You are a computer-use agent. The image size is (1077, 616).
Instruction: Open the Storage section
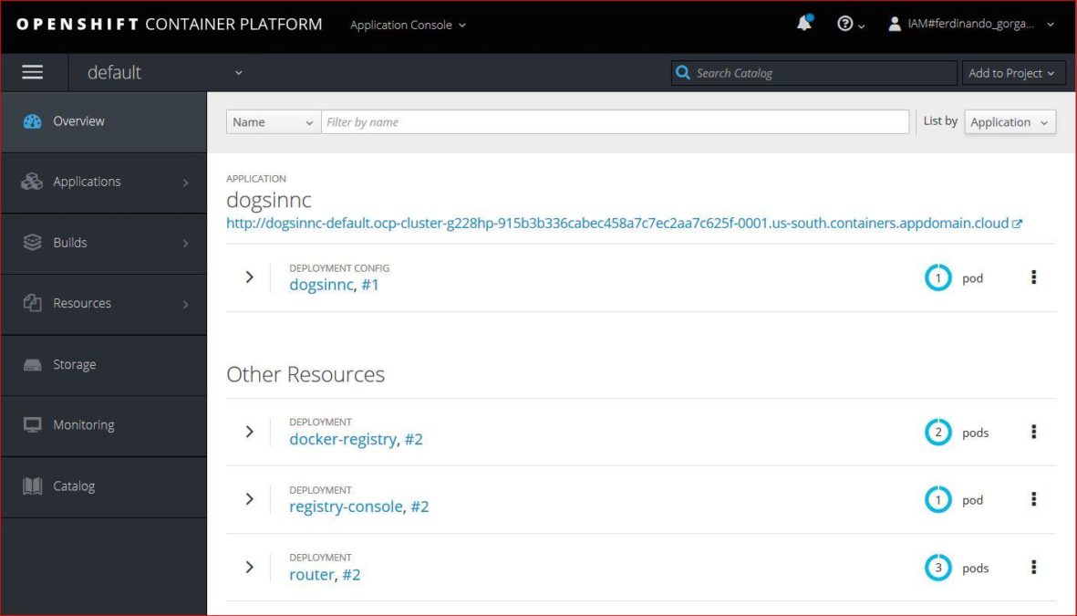pos(73,364)
